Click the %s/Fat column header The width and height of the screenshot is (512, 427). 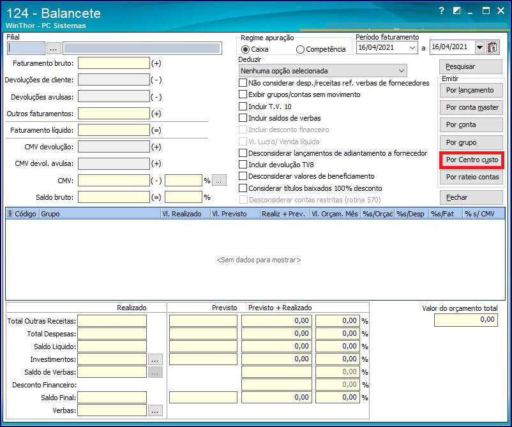446,214
